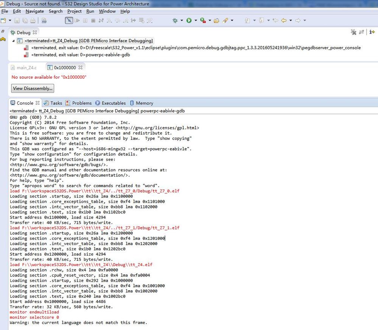378x330 pixels.
Task: Click the green Run launch icon
Action: pyautogui.click(x=189, y=20)
